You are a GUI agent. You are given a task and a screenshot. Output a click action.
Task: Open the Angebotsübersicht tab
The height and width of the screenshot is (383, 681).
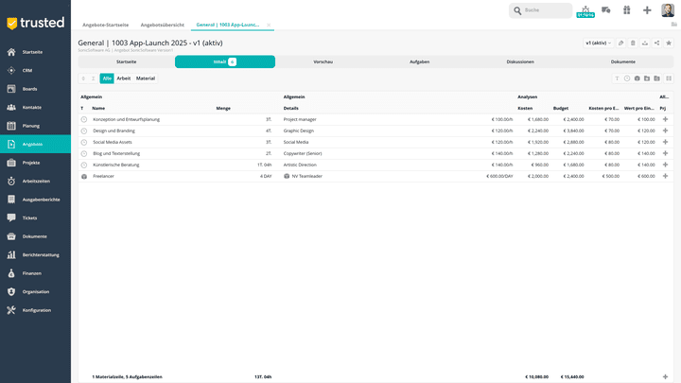tap(162, 25)
